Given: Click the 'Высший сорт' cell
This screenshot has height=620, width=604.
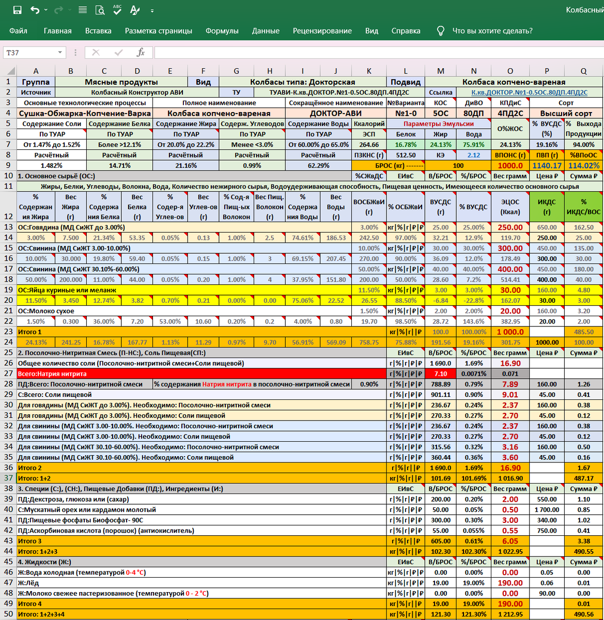Looking at the screenshot, I should 566,113.
